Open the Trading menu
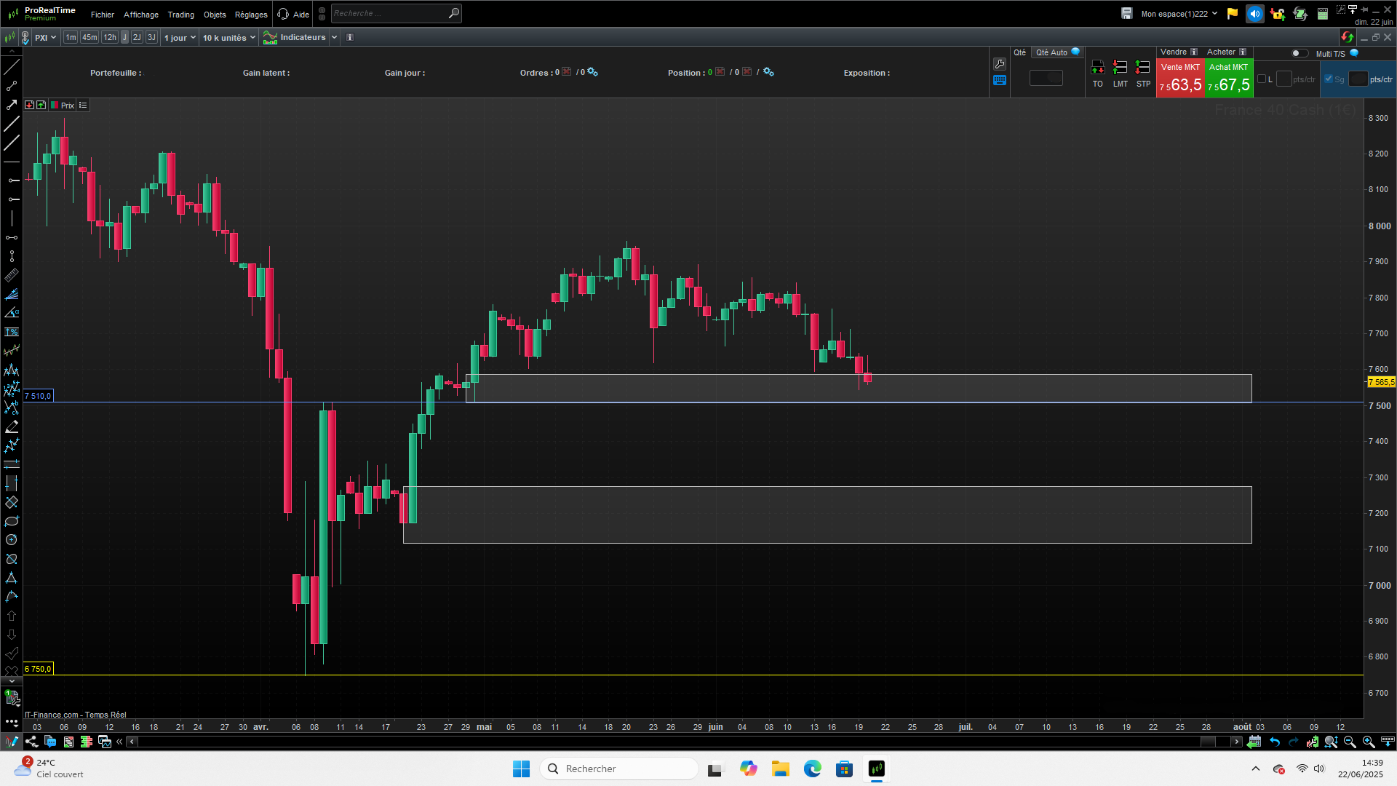Screen dimensions: 1397x786 [x=180, y=15]
